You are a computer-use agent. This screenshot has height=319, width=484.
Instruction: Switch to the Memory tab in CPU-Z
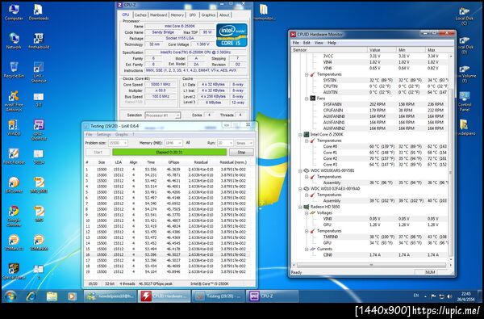pyautogui.click(x=177, y=15)
